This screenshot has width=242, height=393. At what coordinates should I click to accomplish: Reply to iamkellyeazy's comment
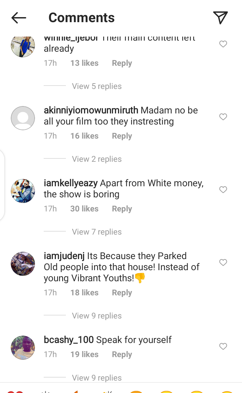click(122, 209)
